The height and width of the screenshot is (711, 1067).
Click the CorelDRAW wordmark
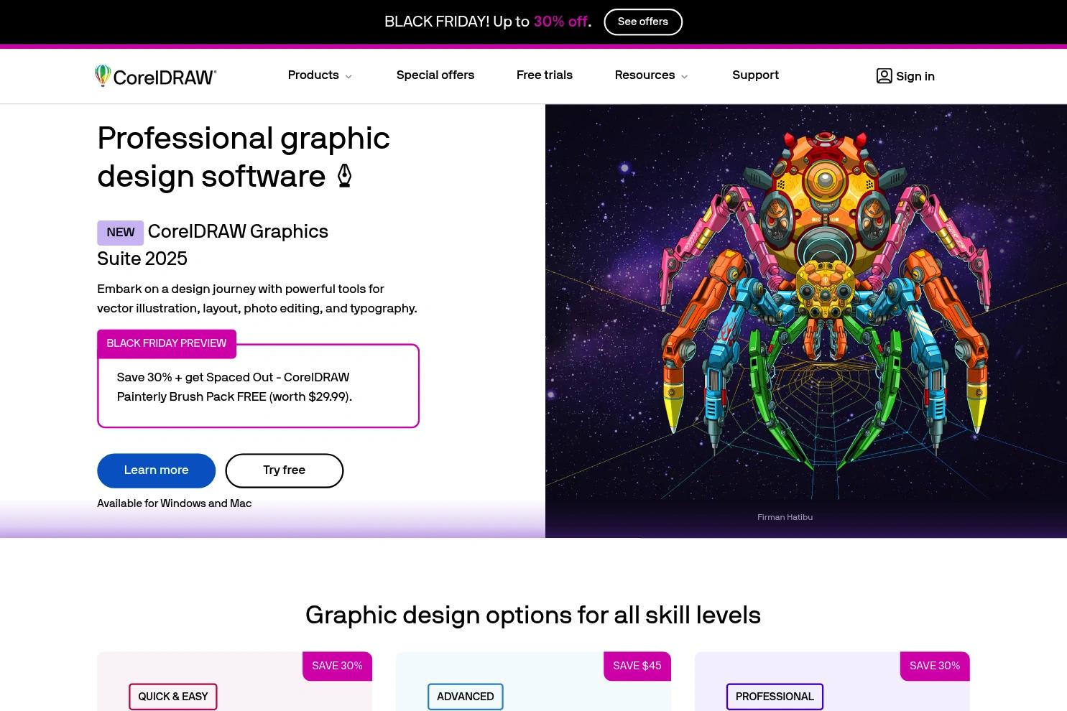tap(165, 77)
